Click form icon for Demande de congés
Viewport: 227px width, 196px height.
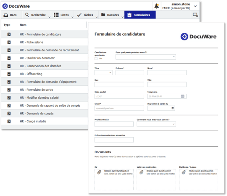(9, 114)
